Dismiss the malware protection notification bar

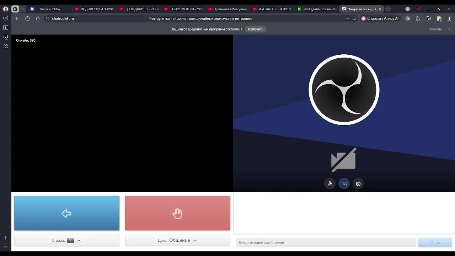click(449, 29)
